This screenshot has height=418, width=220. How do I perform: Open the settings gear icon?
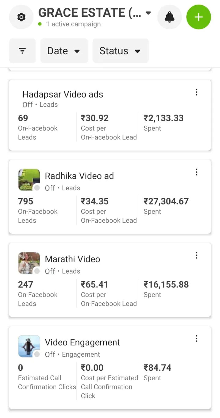tap(21, 17)
